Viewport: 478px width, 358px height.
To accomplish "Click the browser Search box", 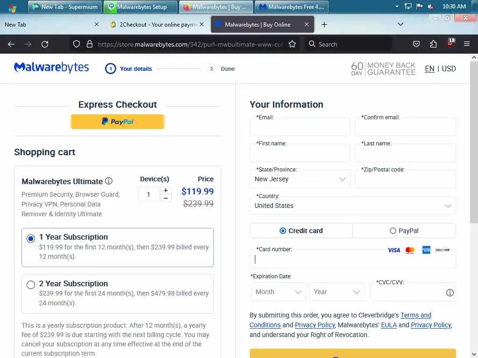I will click(x=349, y=44).
